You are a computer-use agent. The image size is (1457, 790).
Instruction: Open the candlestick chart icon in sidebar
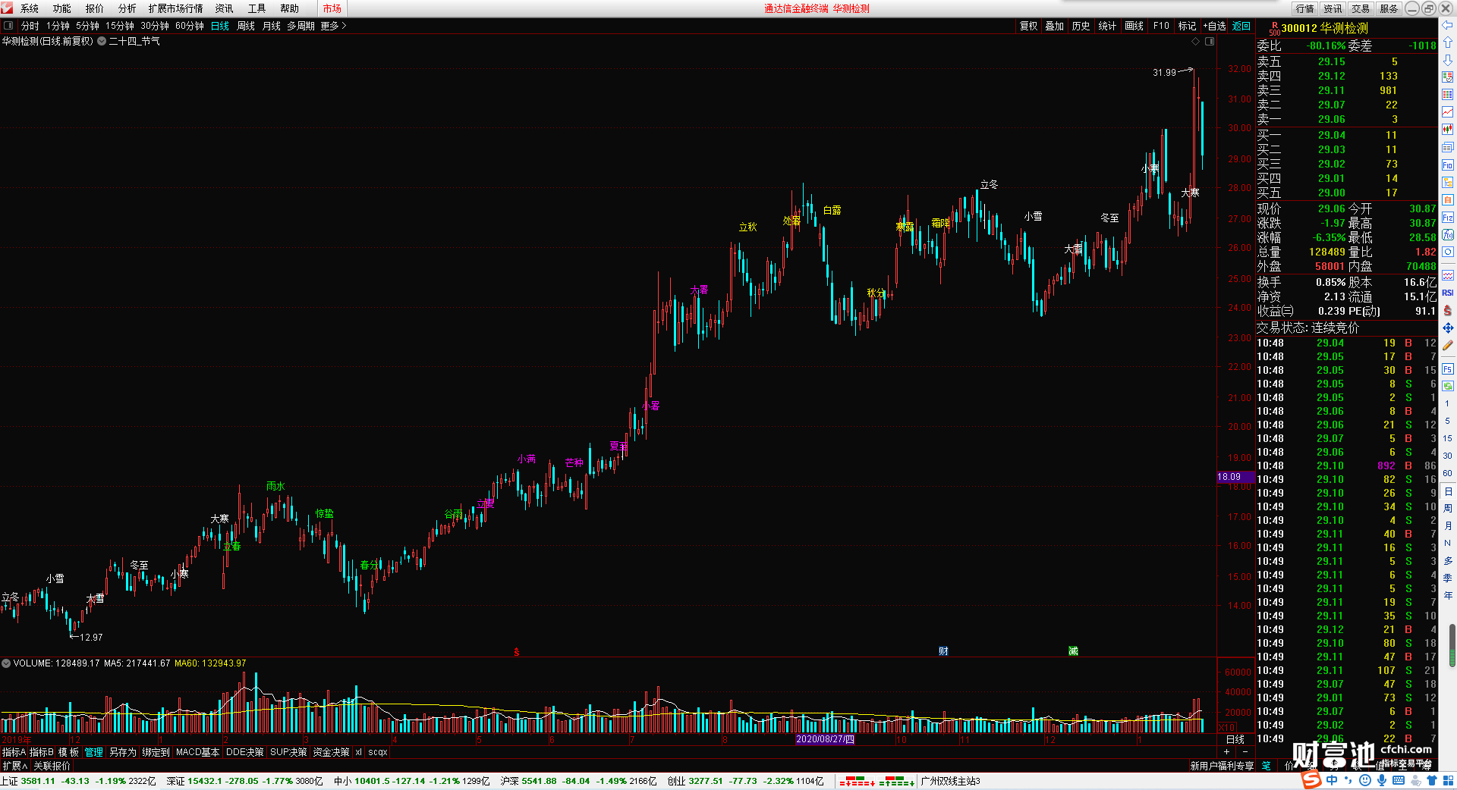coord(1447,130)
